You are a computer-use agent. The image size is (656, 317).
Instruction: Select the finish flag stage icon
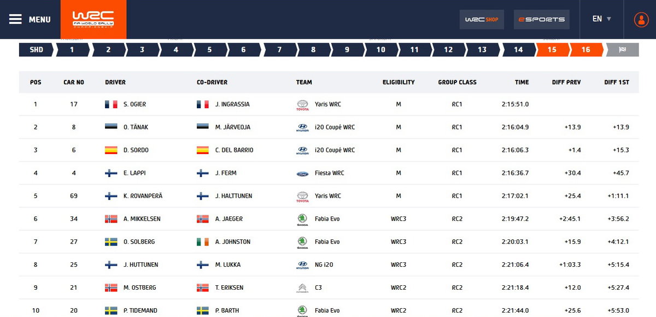(x=622, y=50)
